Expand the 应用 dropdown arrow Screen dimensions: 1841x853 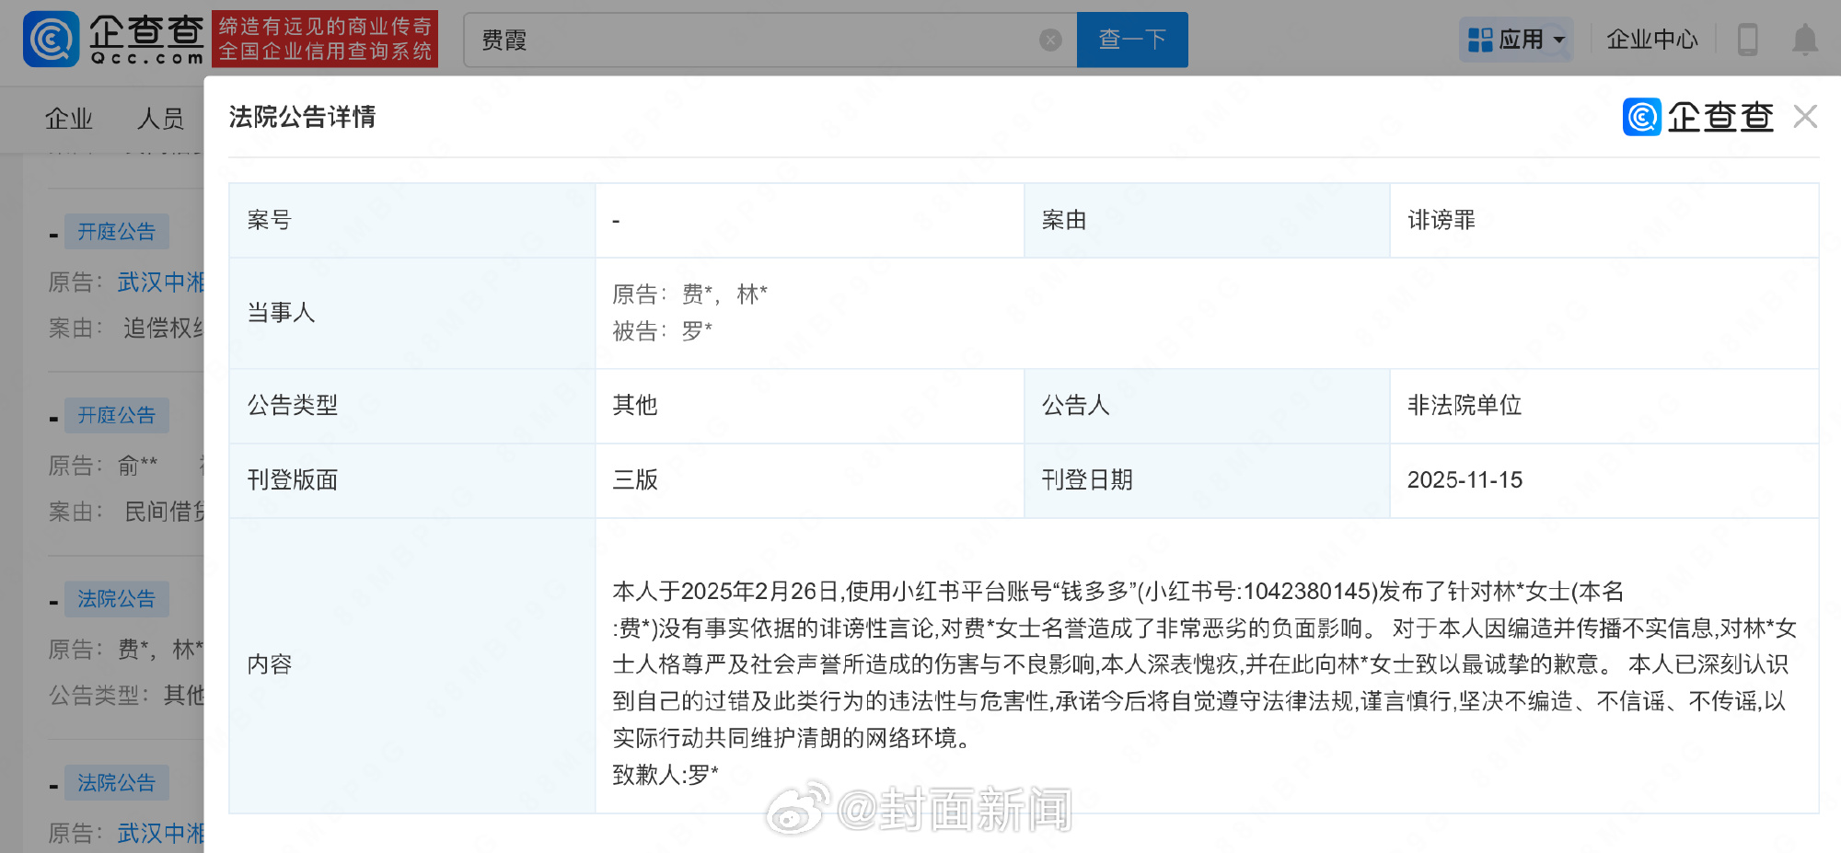click(1559, 40)
